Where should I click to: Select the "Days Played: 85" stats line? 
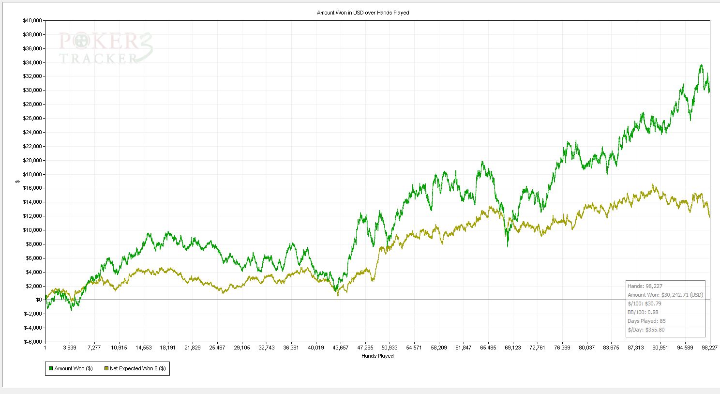click(x=646, y=321)
